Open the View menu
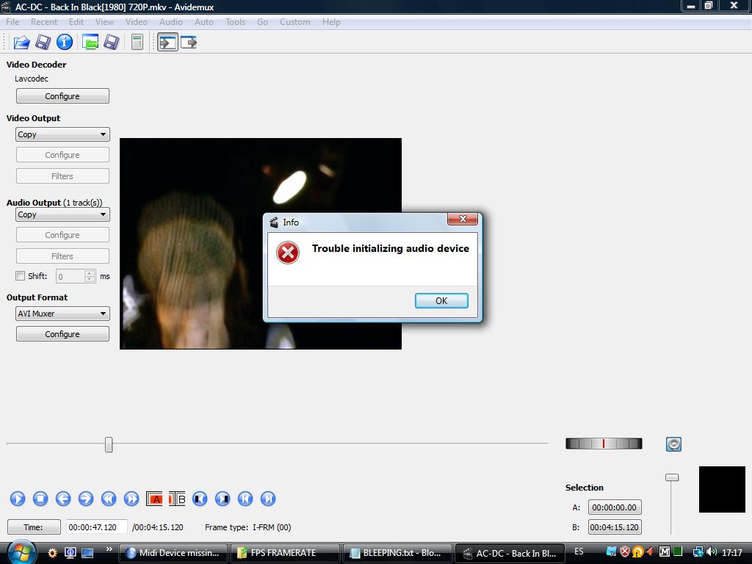Screen dimensions: 752x564 tap(104, 22)
